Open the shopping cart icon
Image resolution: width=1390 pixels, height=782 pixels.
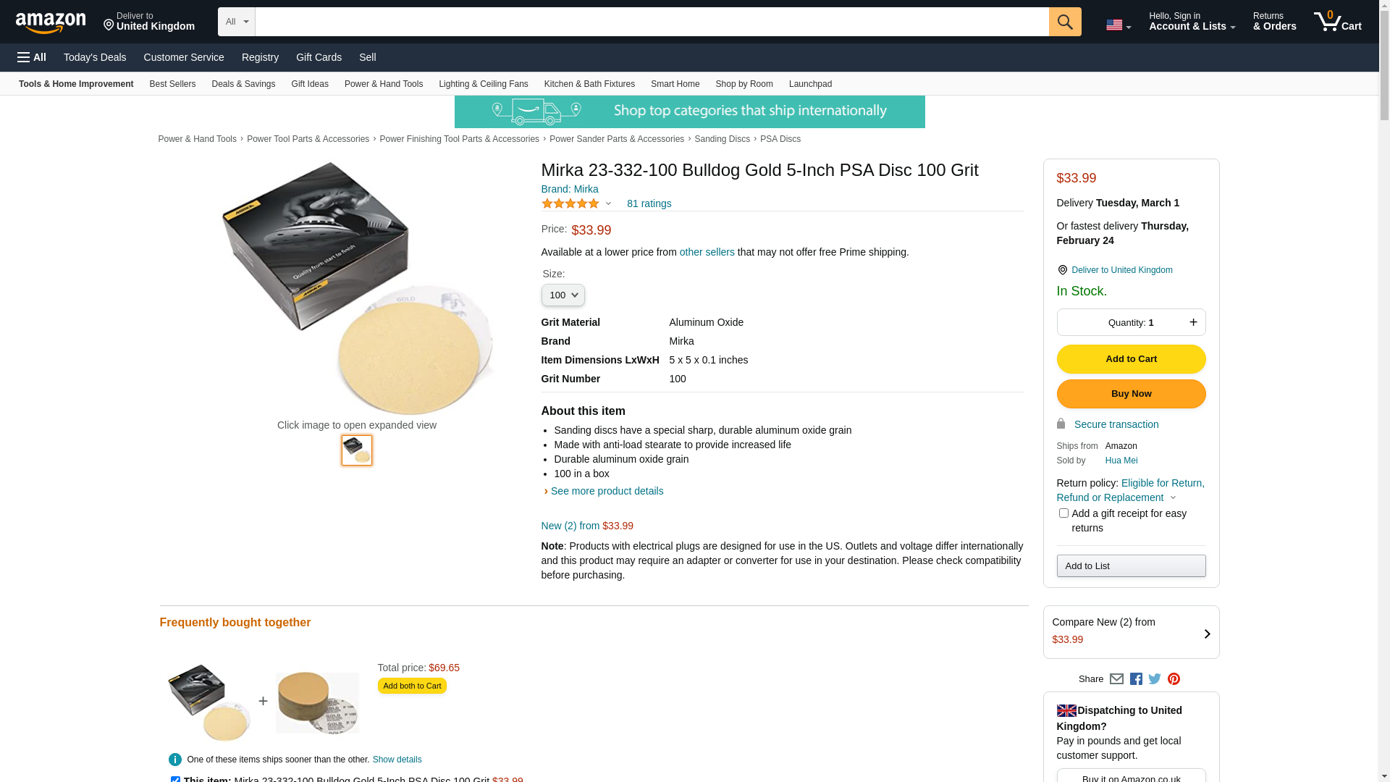(1337, 21)
